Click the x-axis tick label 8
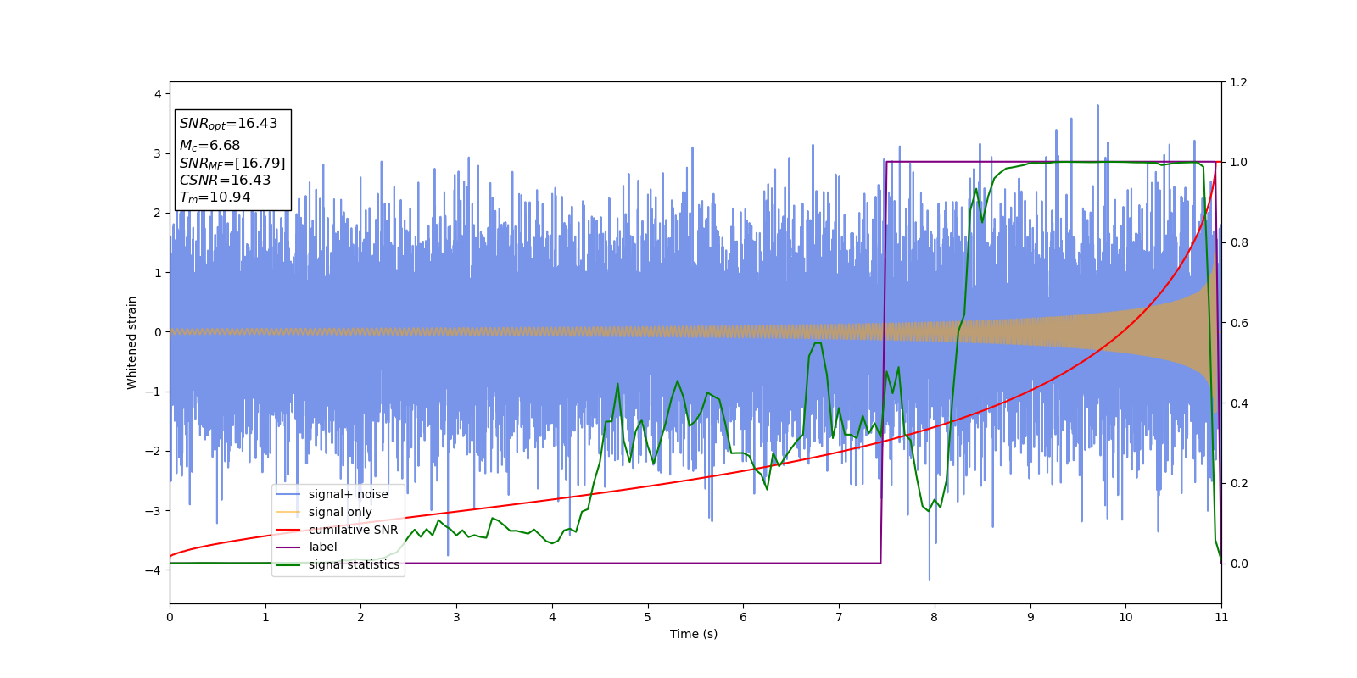Viewport: 1357px width, 678px height. [x=935, y=617]
